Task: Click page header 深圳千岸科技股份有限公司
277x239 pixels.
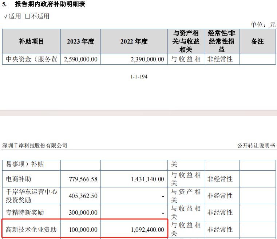Action: [35, 146]
